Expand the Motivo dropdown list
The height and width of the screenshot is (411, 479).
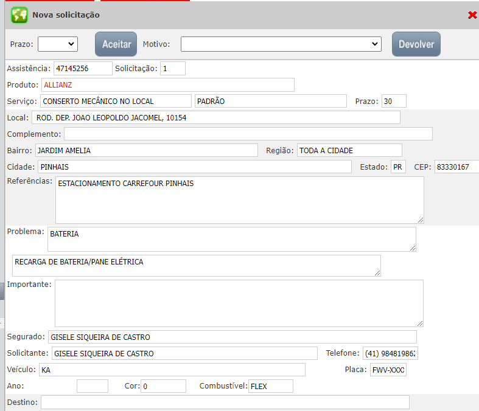click(281, 44)
